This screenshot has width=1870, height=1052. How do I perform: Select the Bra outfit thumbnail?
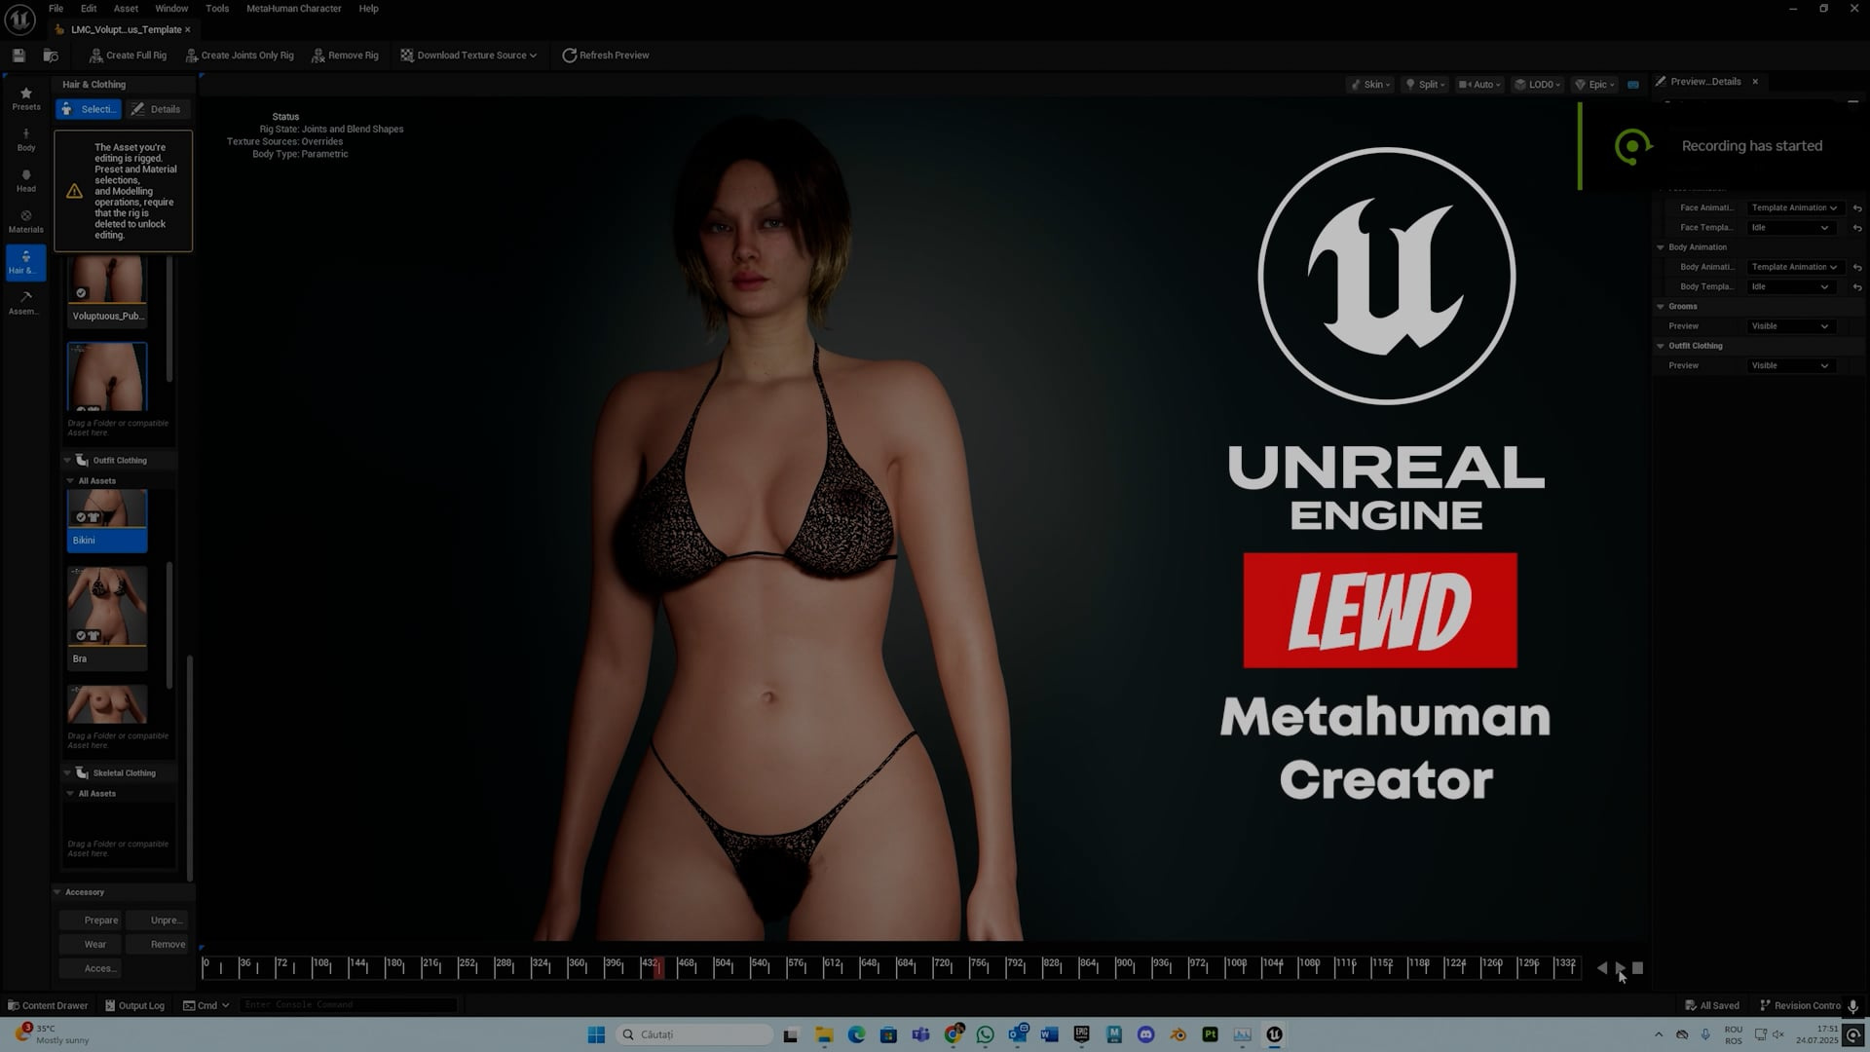(x=107, y=619)
